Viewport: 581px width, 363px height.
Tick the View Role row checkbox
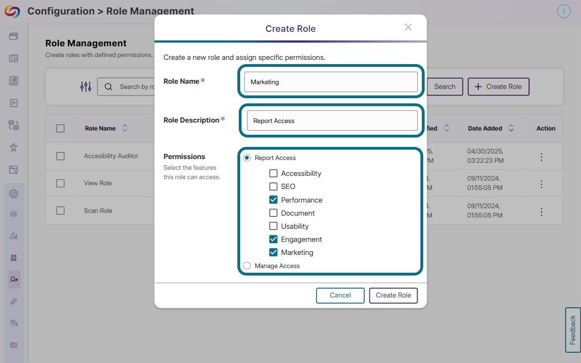(60, 183)
